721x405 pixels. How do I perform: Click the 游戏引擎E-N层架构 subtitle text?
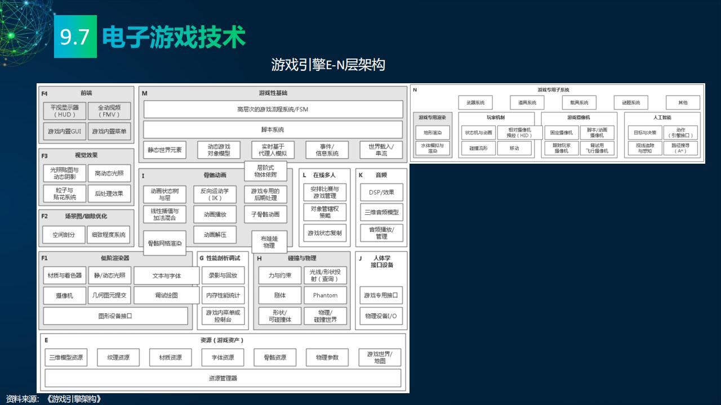pos(328,65)
